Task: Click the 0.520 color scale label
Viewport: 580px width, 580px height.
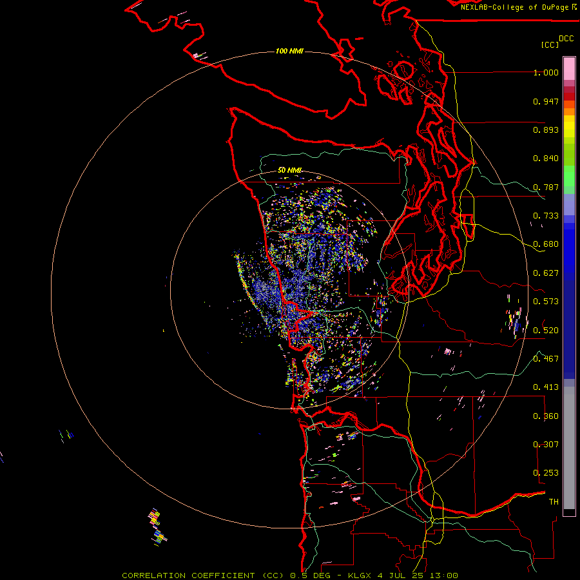Action: pyautogui.click(x=546, y=331)
